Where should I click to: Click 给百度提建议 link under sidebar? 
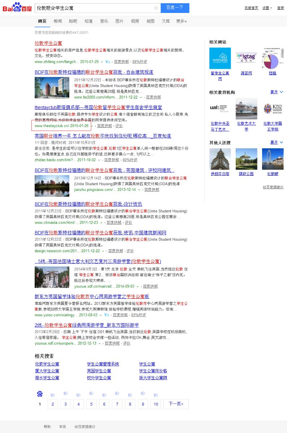click(273, 187)
